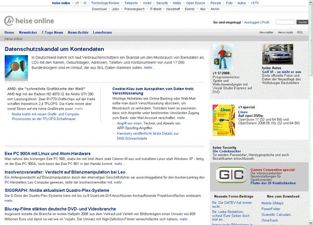The height and width of the screenshot is (225, 313).
Task: Open iTimeTrack download link
Action: click(270, 220)
